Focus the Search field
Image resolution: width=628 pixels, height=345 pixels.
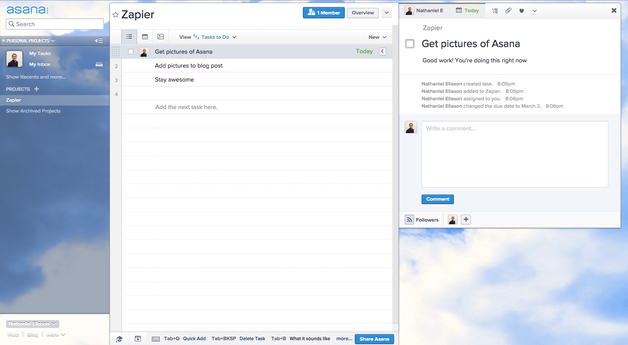click(55, 24)
